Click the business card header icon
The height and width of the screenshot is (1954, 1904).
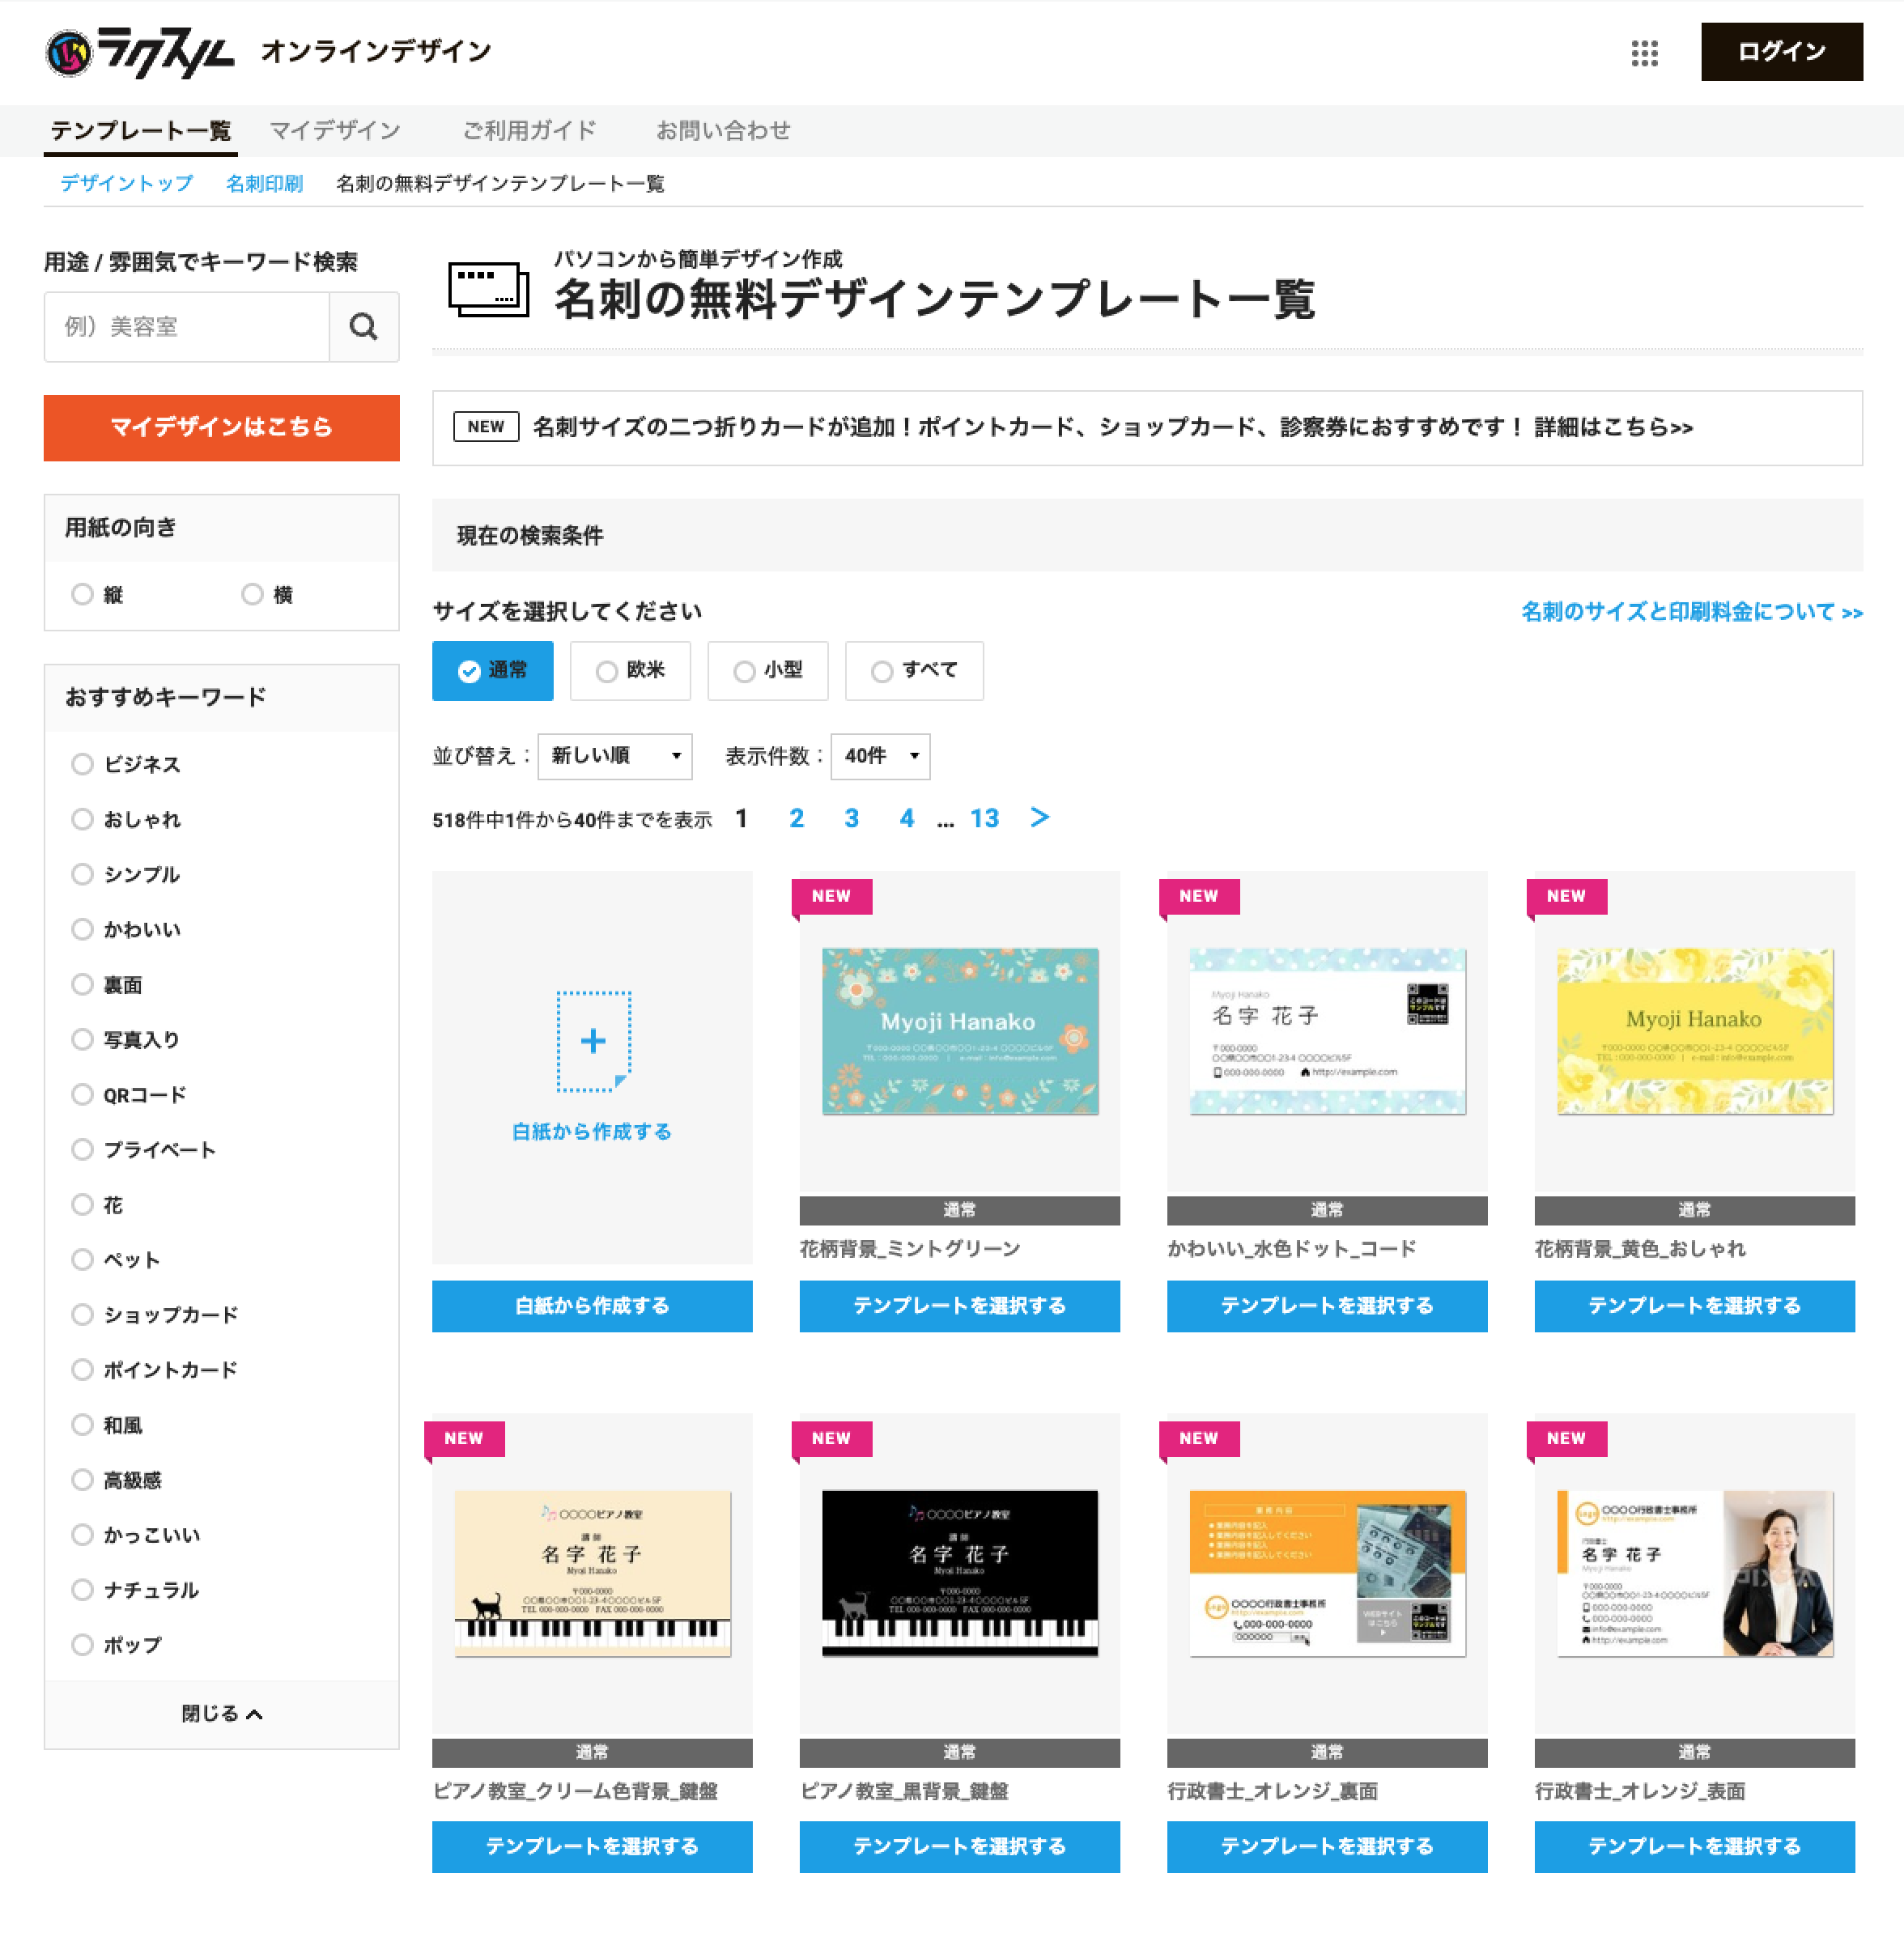(x=488, y=289)
